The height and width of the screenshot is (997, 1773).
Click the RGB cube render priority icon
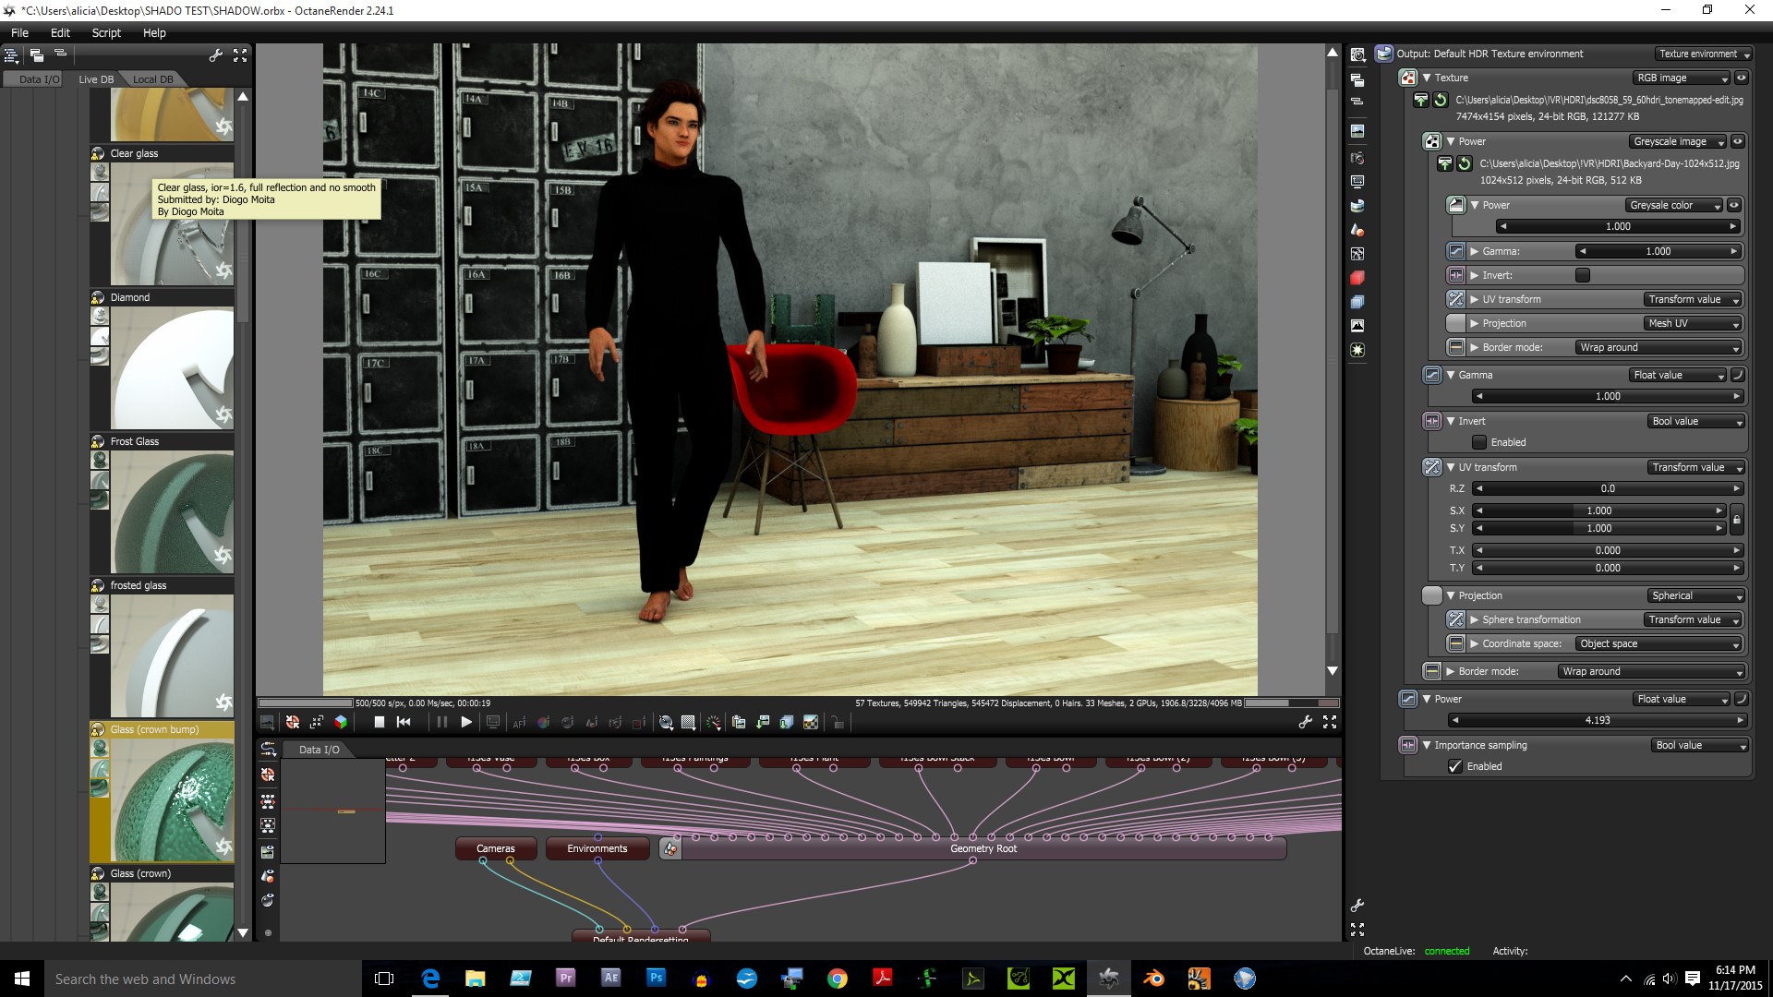[x=341, y=722]
